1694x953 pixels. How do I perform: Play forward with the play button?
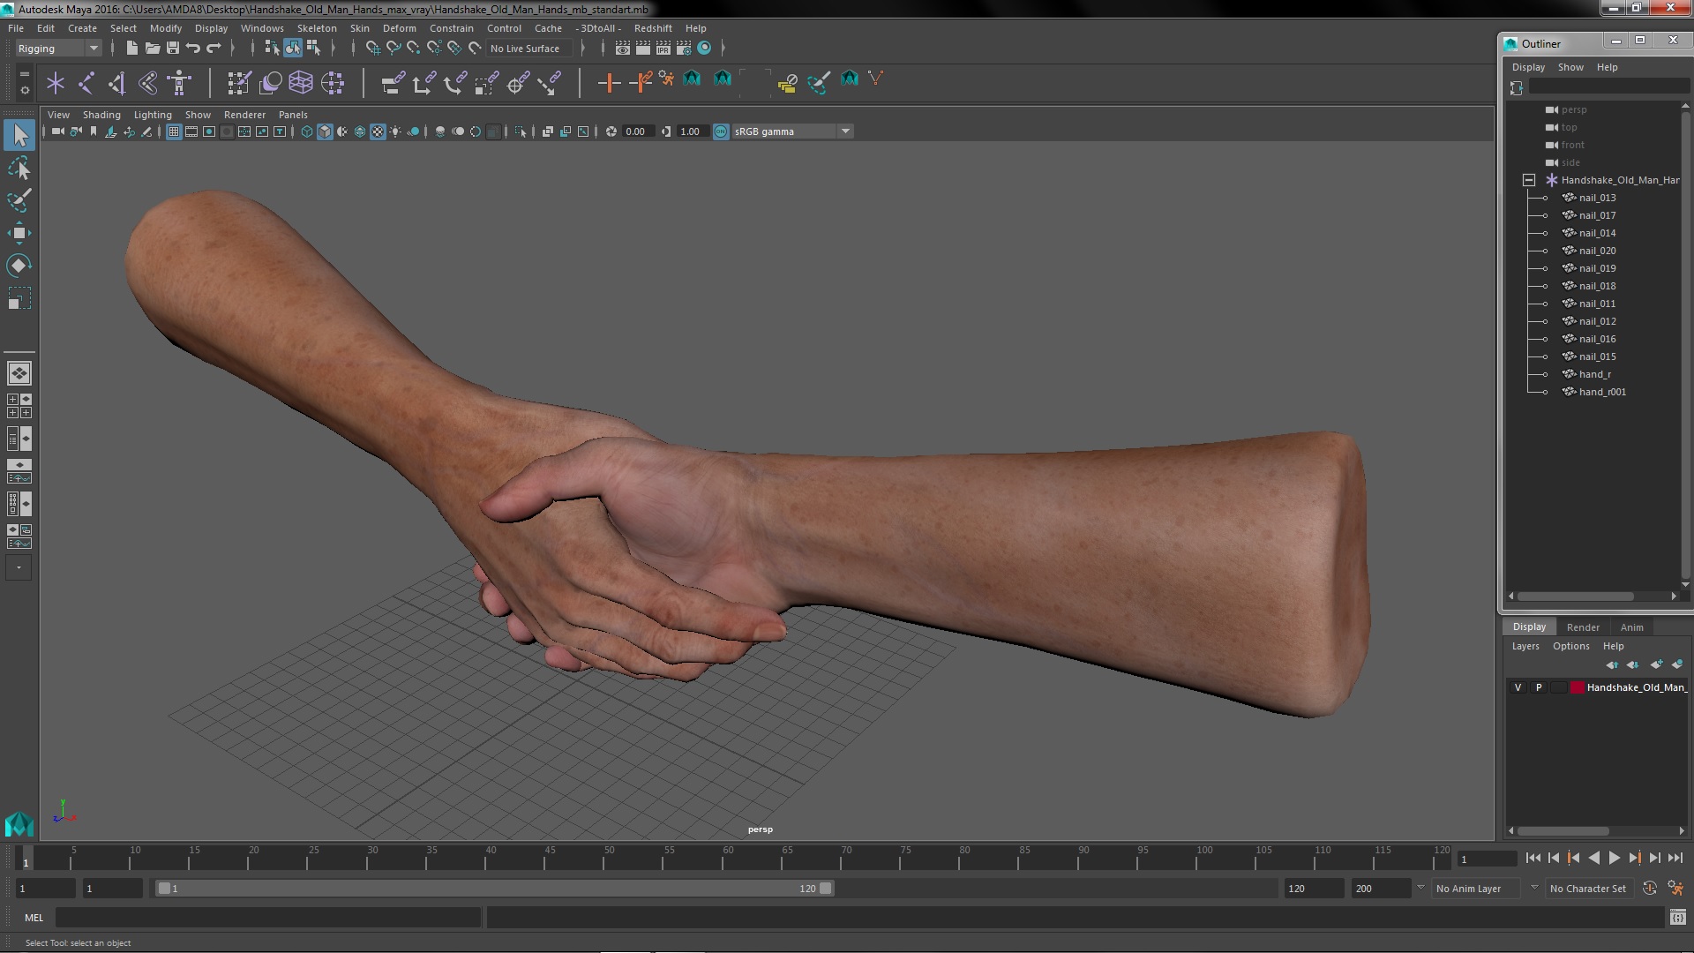coord(1614,858)
